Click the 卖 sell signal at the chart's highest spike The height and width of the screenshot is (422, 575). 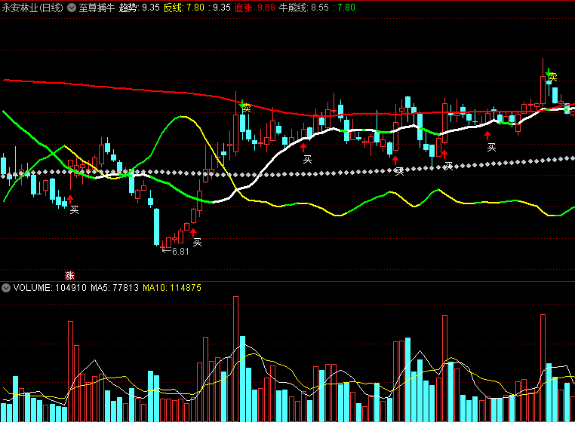552,77
